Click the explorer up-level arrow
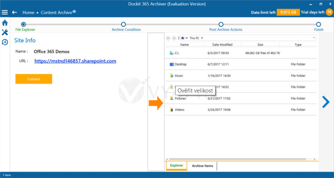Screen dimensions: 334x178 pyautogui.click(x=179, y=38)
